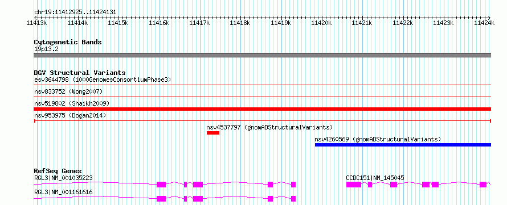Select the thick red nsv519802 variant bar
This screenshot has height=205, width=507.
(x=262, y=109)
